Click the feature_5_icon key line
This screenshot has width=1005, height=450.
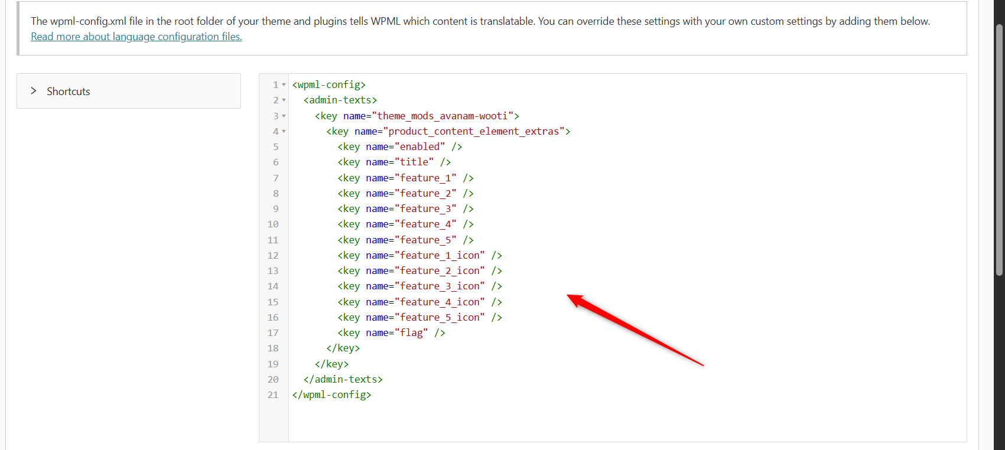pyautogui.click(x=419, y=317)
